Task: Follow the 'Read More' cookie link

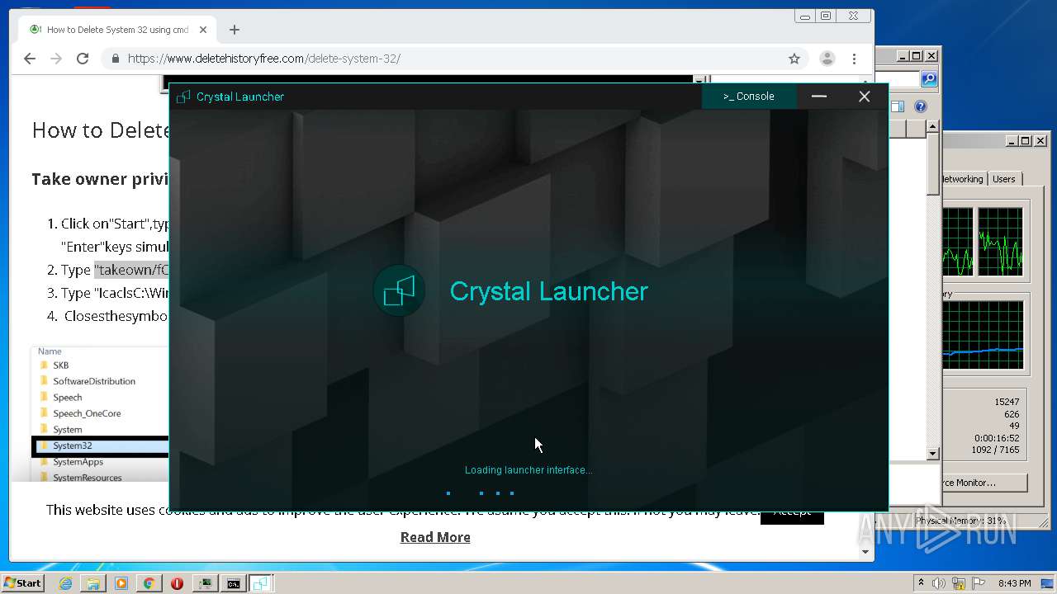Action: tap(435, 537)
